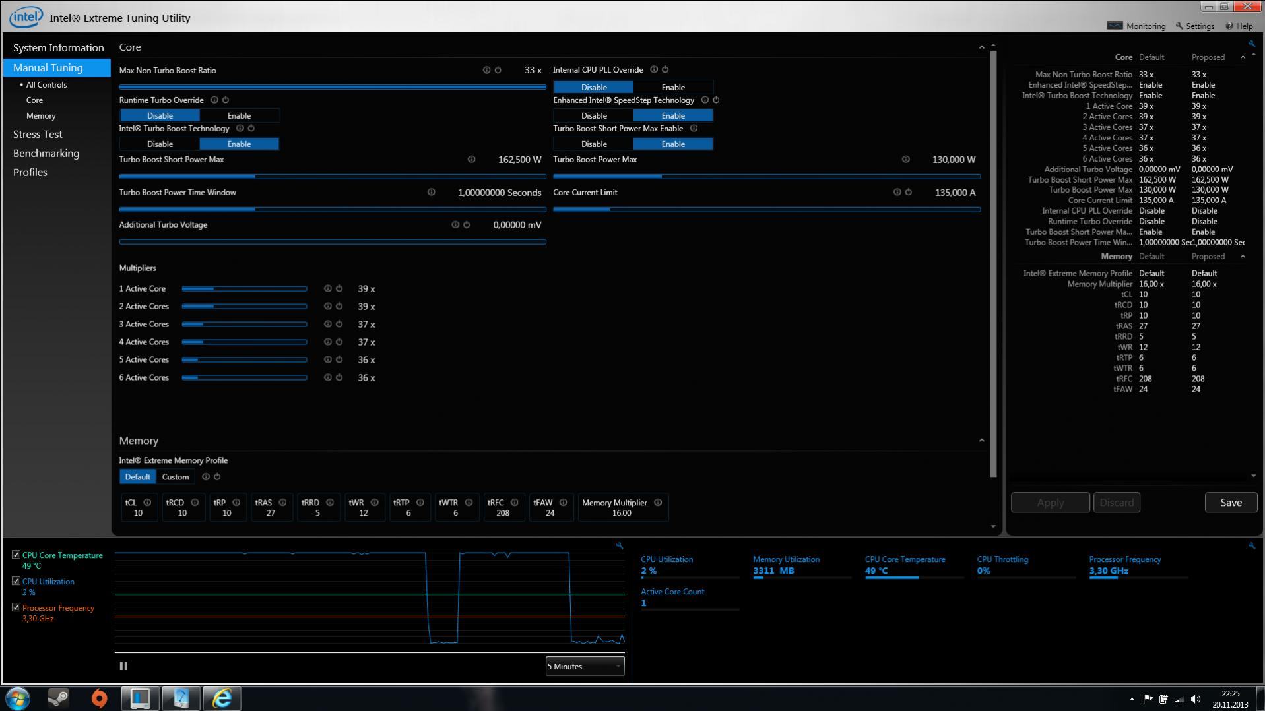Open info icon for Max Non Turbo Boost Ratio

[x=486, y=70]
